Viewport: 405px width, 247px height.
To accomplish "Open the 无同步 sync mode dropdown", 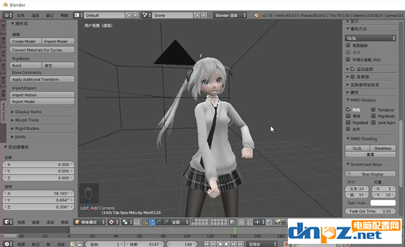I will [262, 244].
